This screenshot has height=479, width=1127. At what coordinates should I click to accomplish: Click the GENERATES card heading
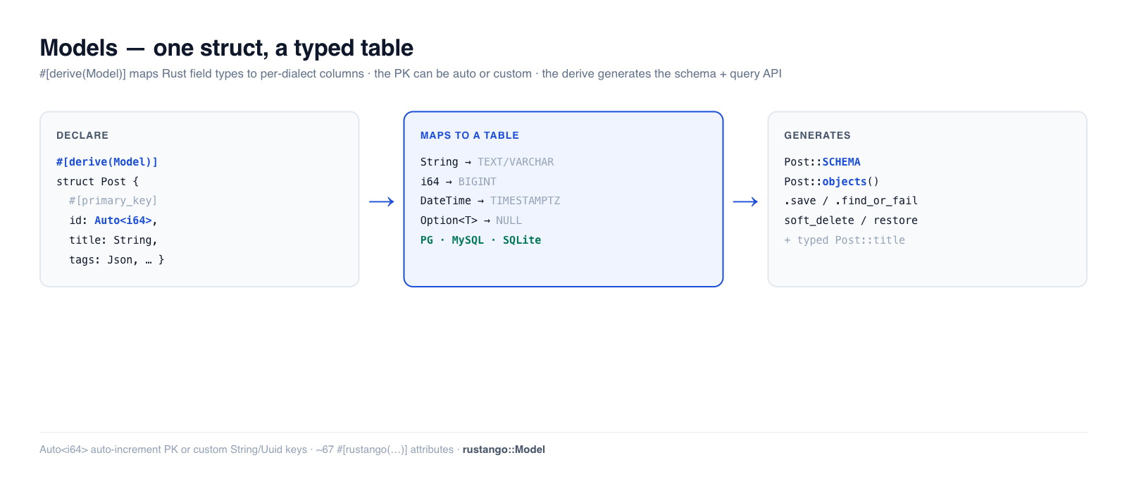click(x=818, y=135)
